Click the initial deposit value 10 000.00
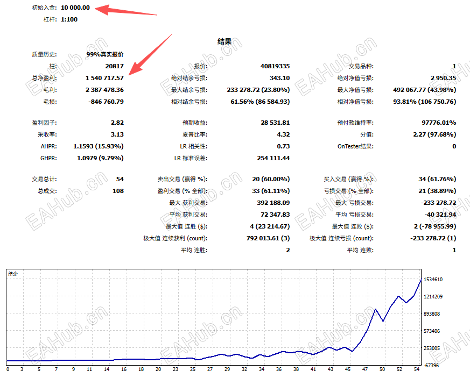The image size is (470, 378). point(76,8)
